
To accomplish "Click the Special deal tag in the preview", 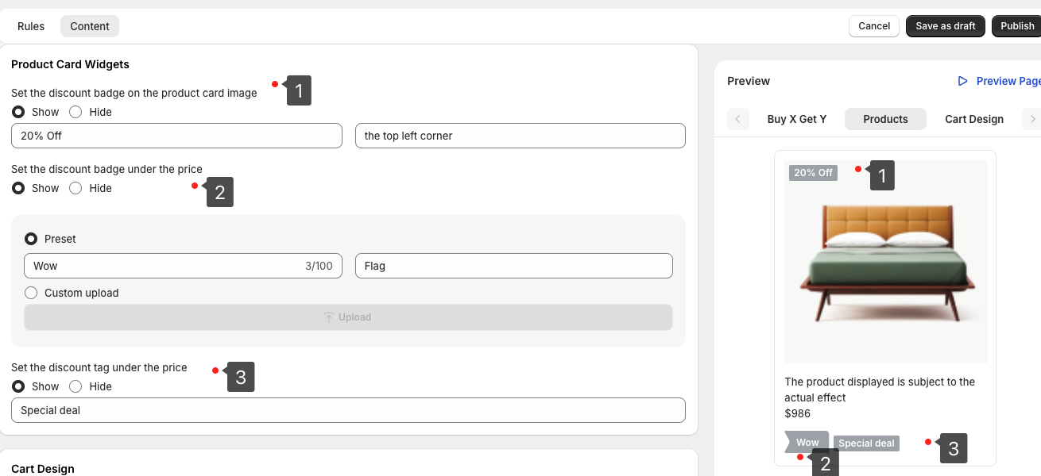I will point(866,443).
